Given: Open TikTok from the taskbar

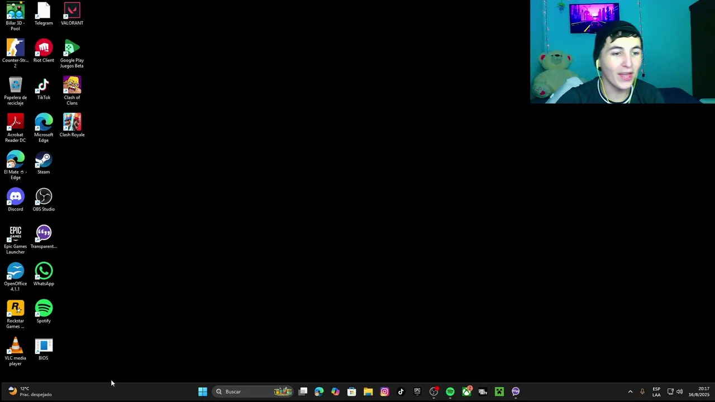Looking at the screenshot, I should point(401,392).
